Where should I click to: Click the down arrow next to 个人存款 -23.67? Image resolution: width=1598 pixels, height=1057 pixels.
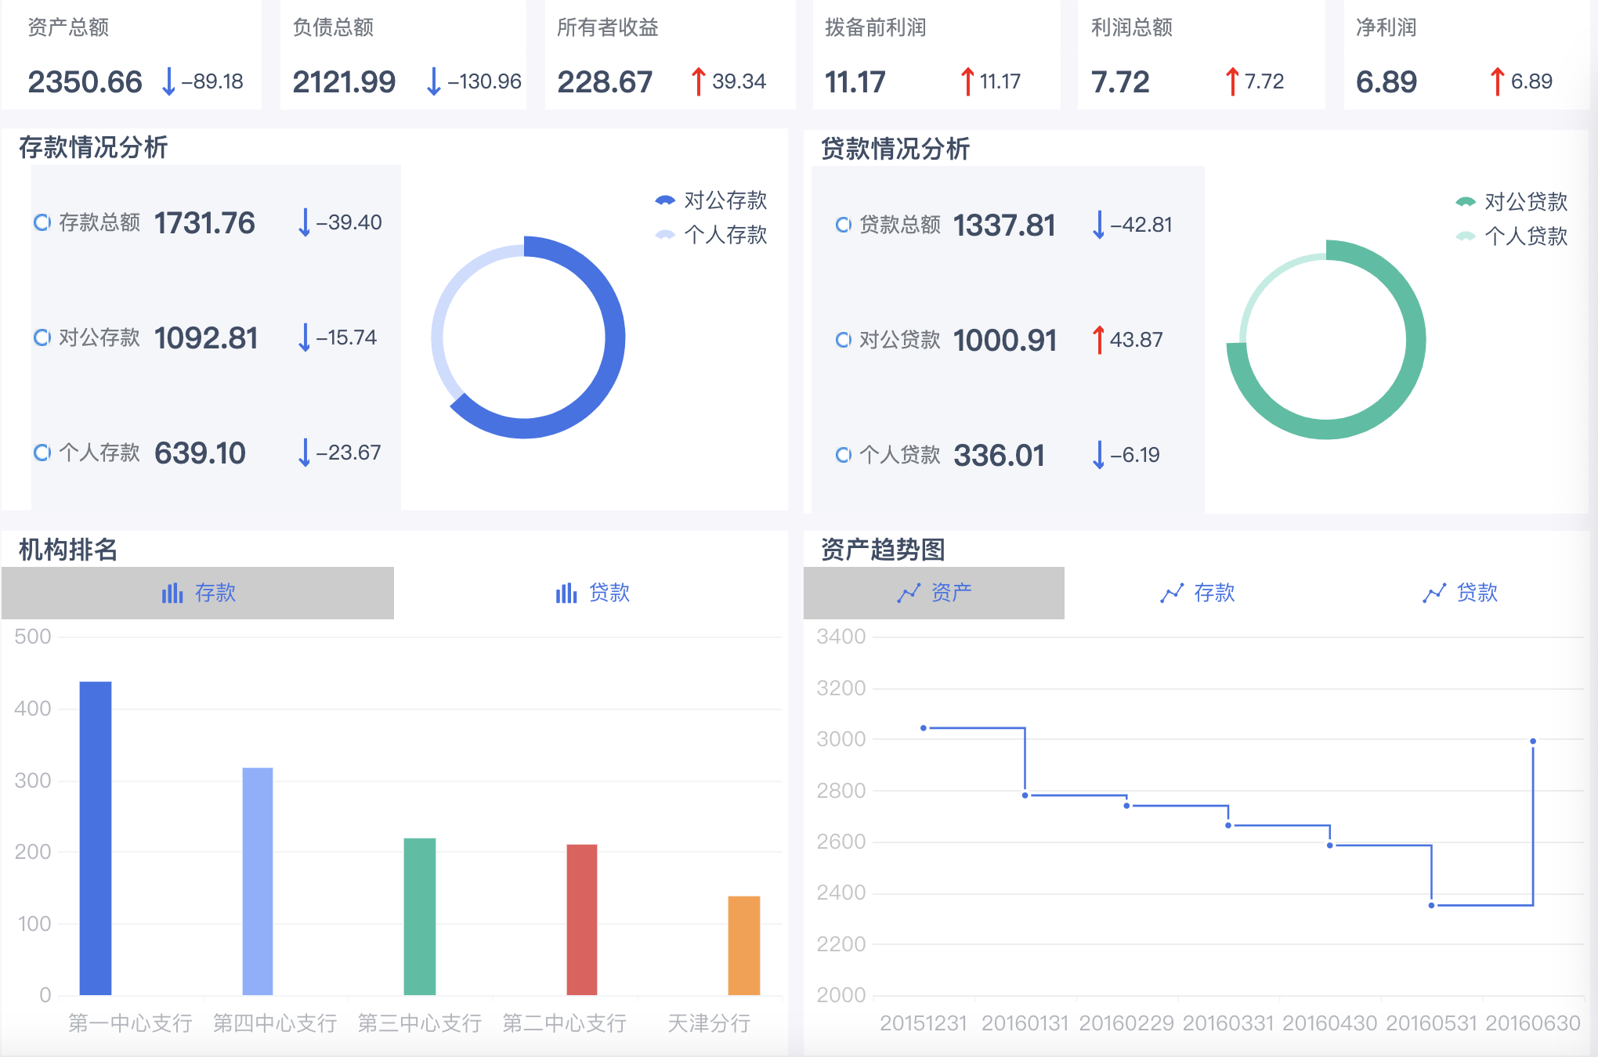[x=304, y=453]
